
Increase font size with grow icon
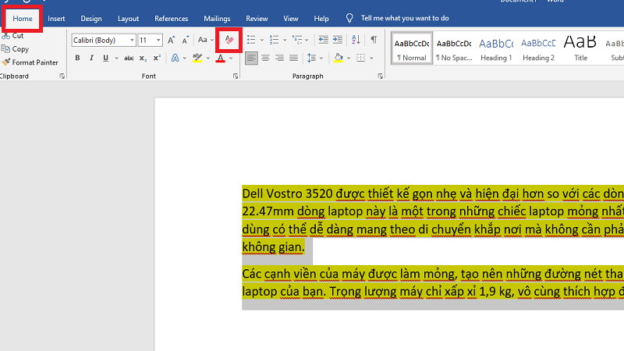pyautogui.click(x=172, y=39)
